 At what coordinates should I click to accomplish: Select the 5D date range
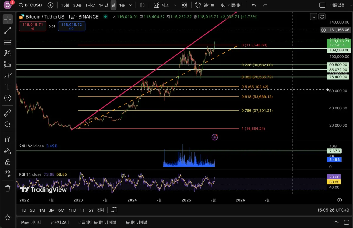click(32, 210)
